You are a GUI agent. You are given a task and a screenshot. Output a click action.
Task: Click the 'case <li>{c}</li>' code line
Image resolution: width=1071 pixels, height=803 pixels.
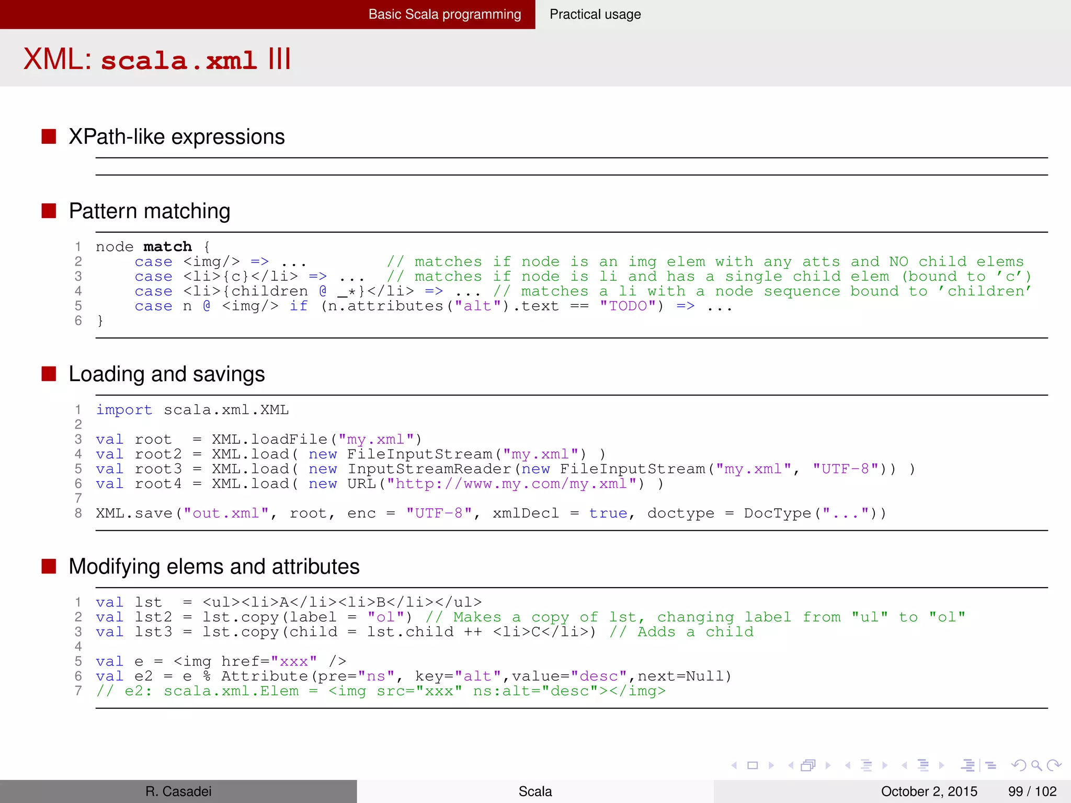[x=249, y=276]
